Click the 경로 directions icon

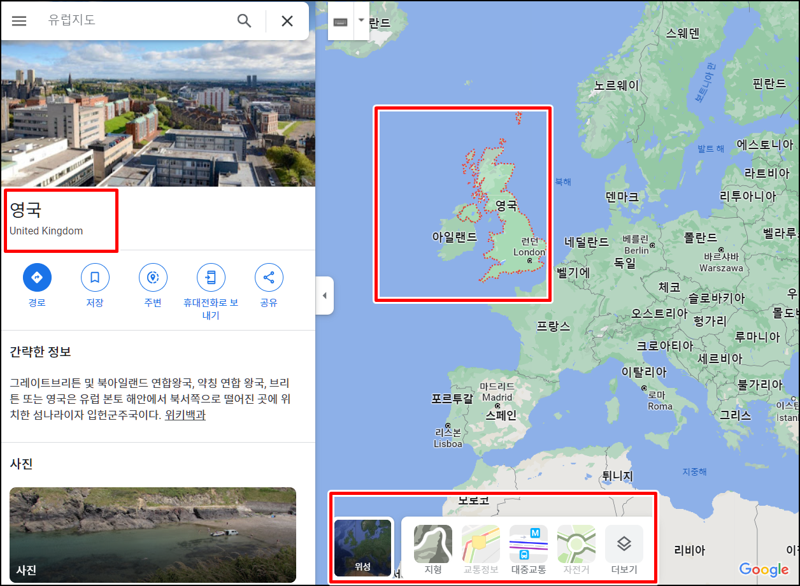[x=37, y=278]
